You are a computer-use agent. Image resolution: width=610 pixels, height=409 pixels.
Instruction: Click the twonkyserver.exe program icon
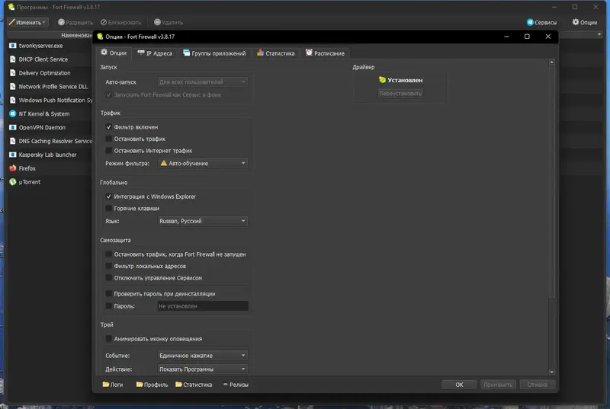(12, 46)
